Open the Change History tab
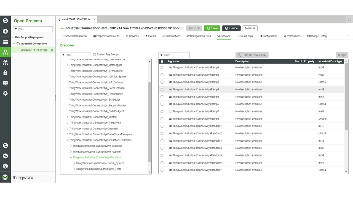 [317, 36]
